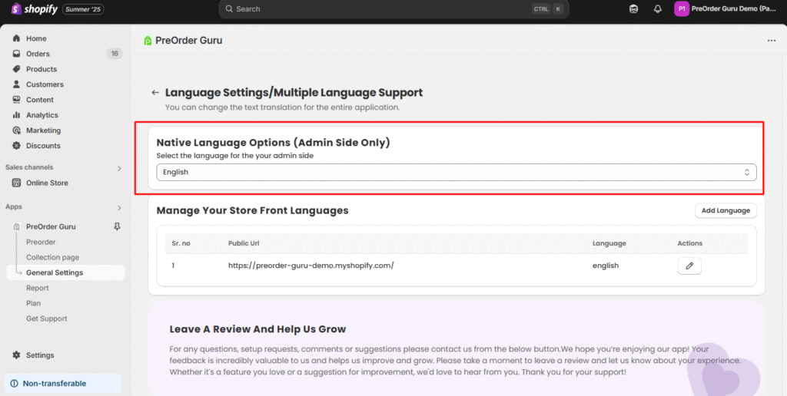Screen dimensions: 787x396
Task: Open the store URL preorder-guru-demo.myshopify.com
Action: (x=310, y=266)
